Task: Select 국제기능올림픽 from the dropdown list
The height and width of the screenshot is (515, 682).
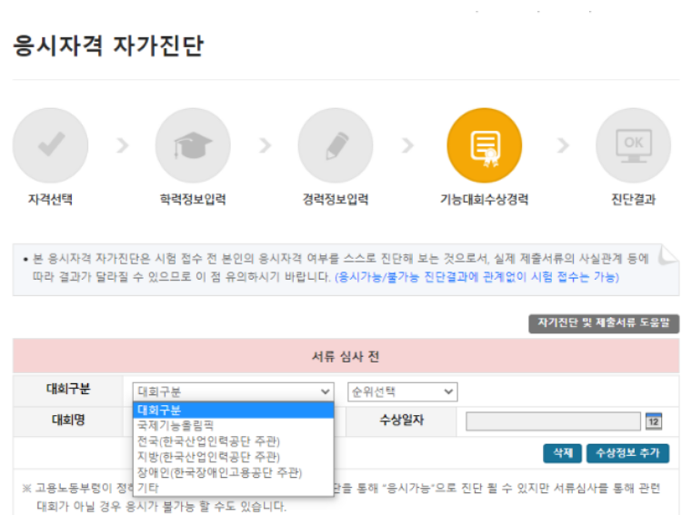Action: click(x=234, y=425)
